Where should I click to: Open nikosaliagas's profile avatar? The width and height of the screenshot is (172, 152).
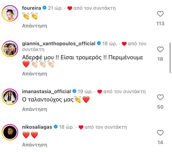11,132
